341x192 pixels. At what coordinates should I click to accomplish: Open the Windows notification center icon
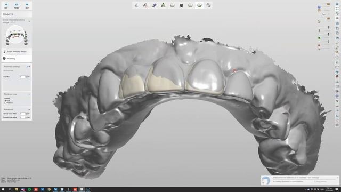337,189
